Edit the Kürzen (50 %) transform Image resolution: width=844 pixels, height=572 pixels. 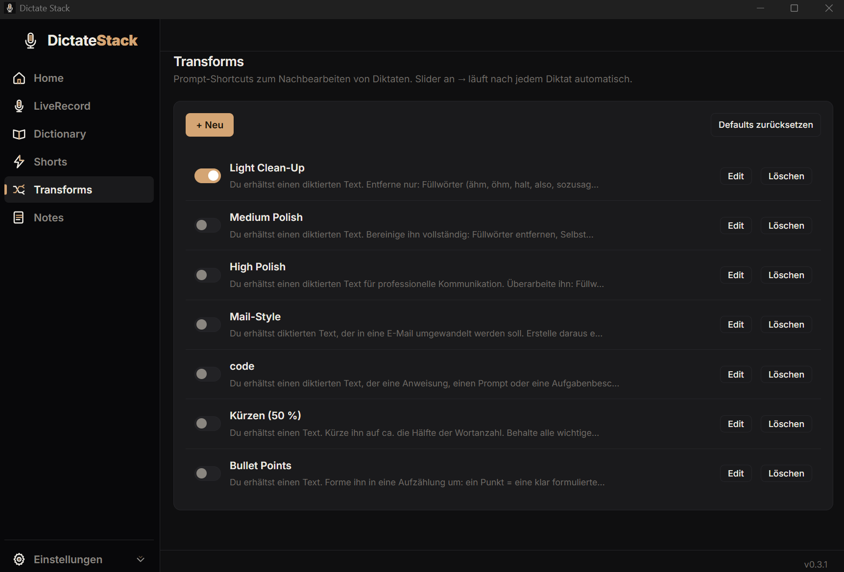pos(736,424)
